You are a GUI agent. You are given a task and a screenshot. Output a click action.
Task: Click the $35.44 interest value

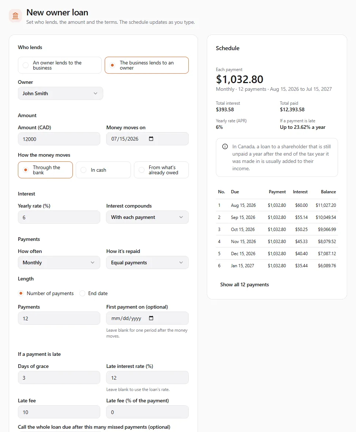[301, 266]
